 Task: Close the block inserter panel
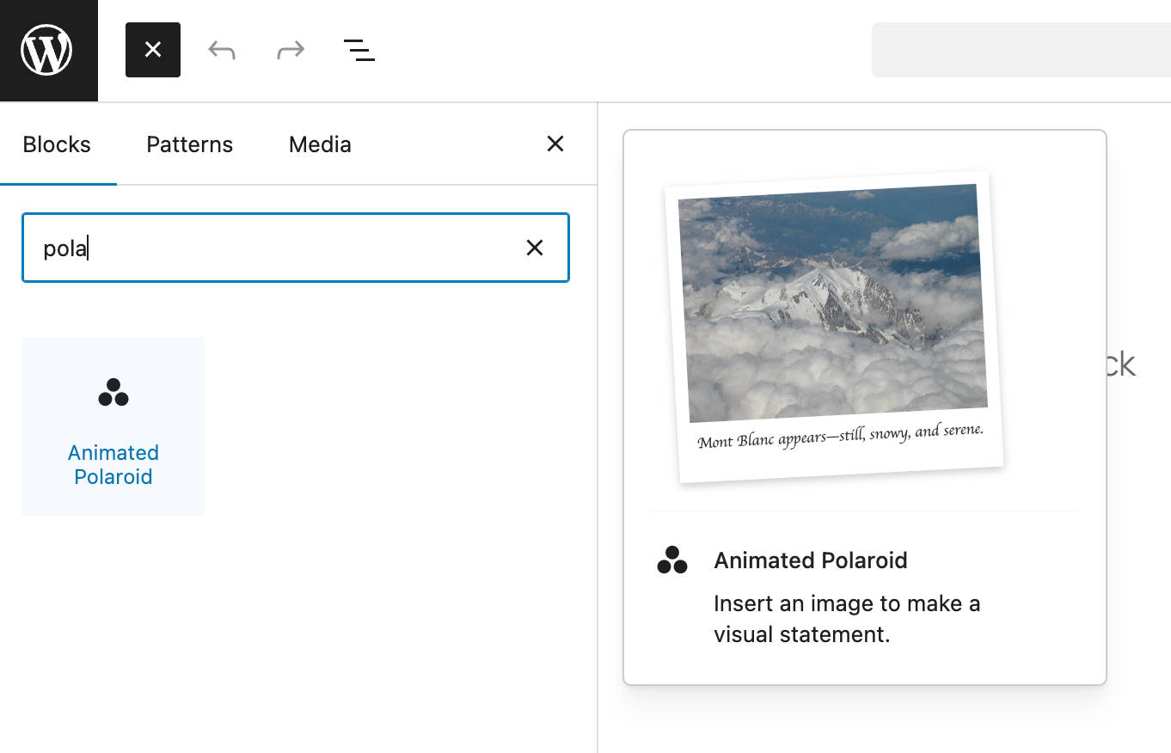click(555, 144)
